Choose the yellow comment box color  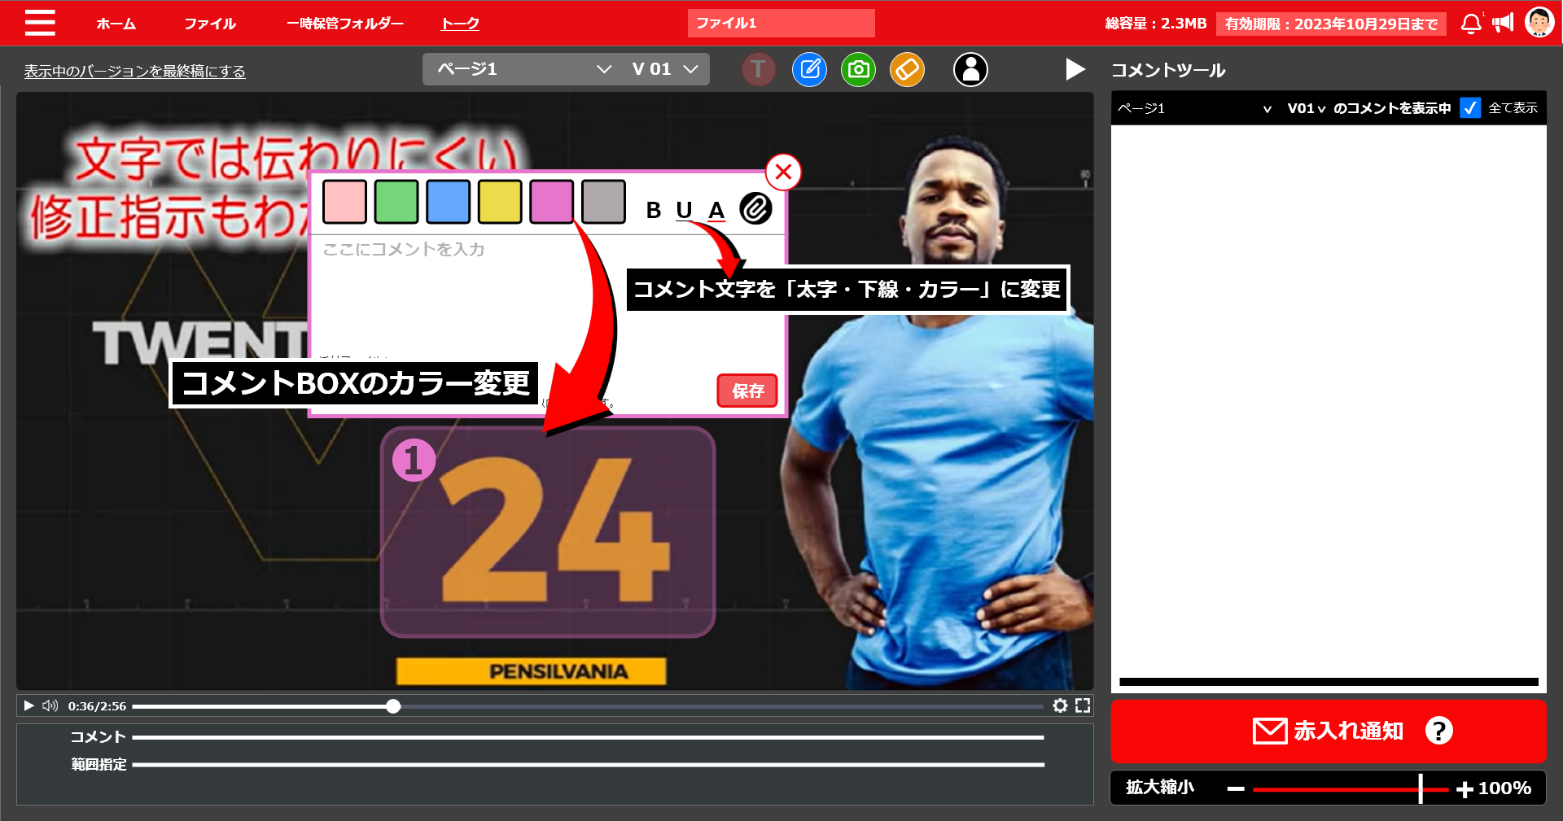(x=500, y=202)
